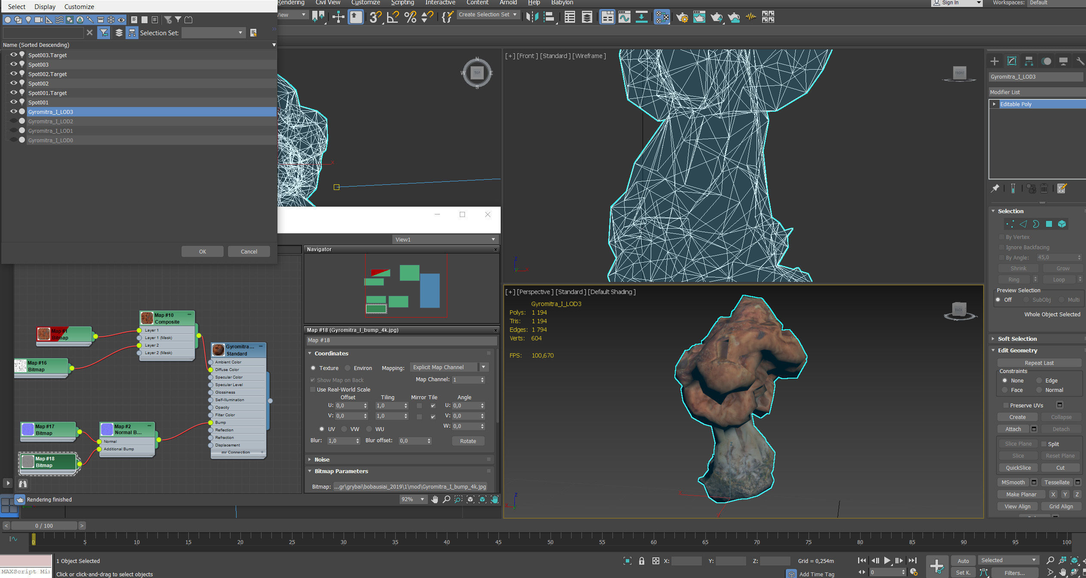
Task: Toggle visibility of Spot003 light
Action: pyautogui.click(x=14, y=64)
